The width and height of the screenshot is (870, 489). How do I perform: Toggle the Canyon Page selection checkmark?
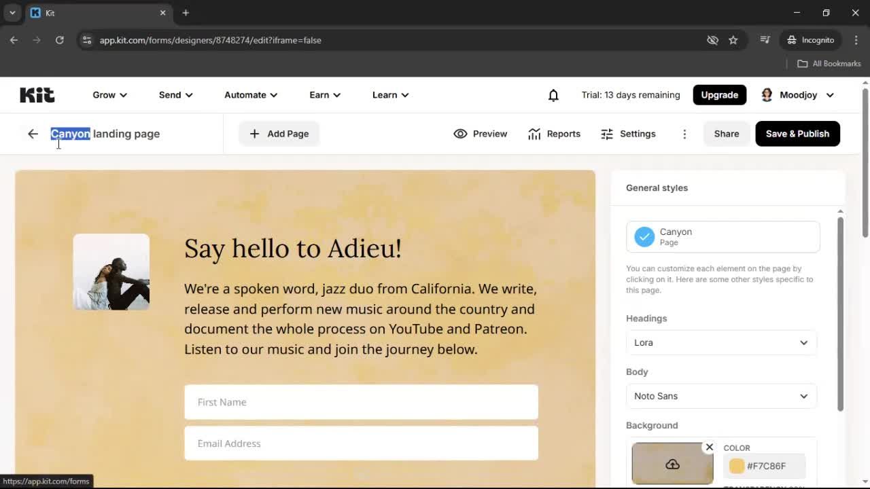coord(644,236)
